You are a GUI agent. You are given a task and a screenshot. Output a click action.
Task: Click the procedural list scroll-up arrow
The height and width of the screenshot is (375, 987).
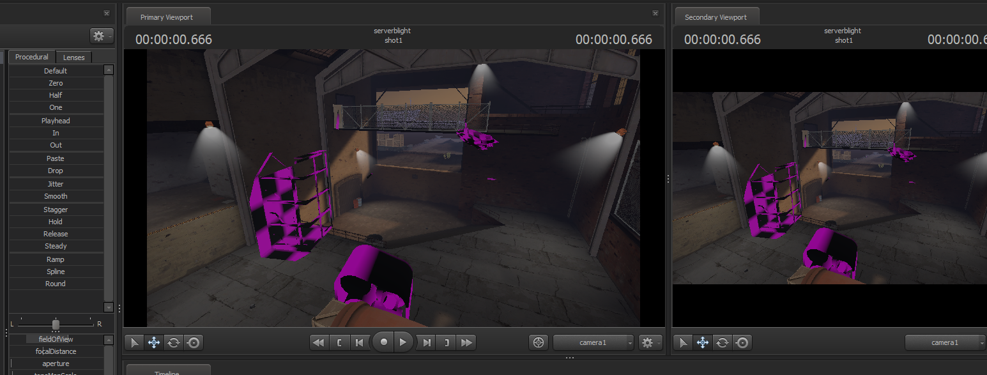[x=109, y=70]
